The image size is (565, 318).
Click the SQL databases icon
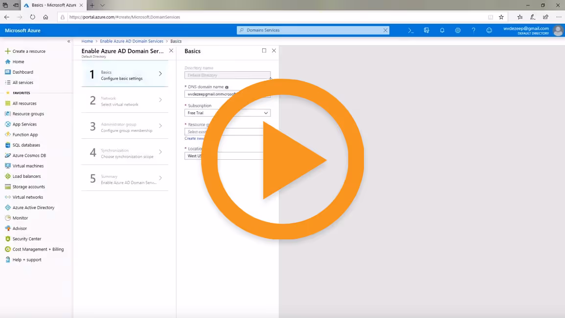7,145
